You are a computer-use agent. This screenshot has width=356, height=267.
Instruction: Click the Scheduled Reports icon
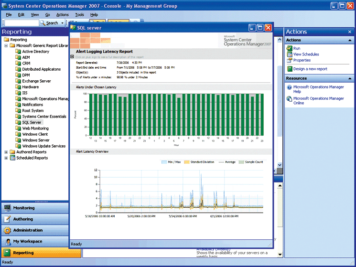(x=12, y=158)
